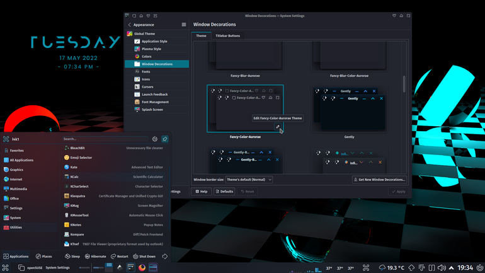Open the volume icon in system tray
485x273 pixels.
pos(442,268)
